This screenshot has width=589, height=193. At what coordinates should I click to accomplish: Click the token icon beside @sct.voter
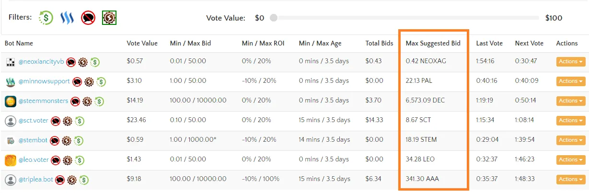[68, 121]
